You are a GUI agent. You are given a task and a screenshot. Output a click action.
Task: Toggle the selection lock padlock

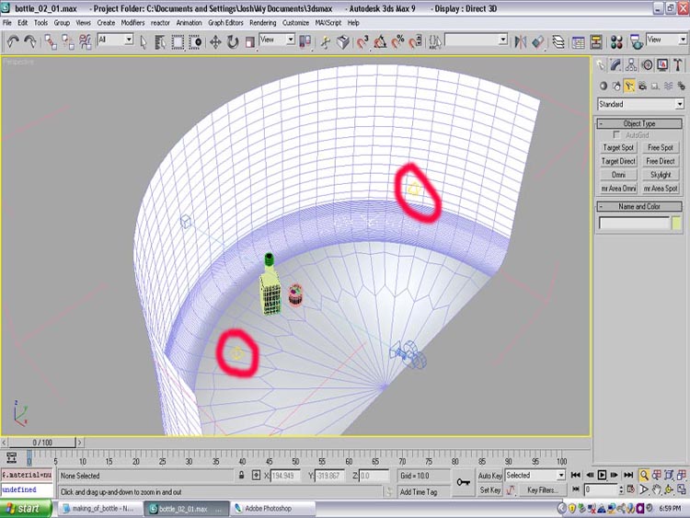click(242, 476)
